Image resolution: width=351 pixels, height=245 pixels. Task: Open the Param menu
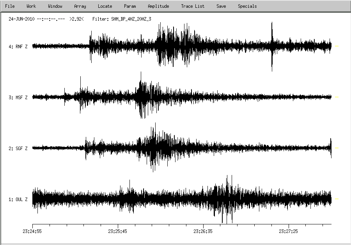[130, 6]
